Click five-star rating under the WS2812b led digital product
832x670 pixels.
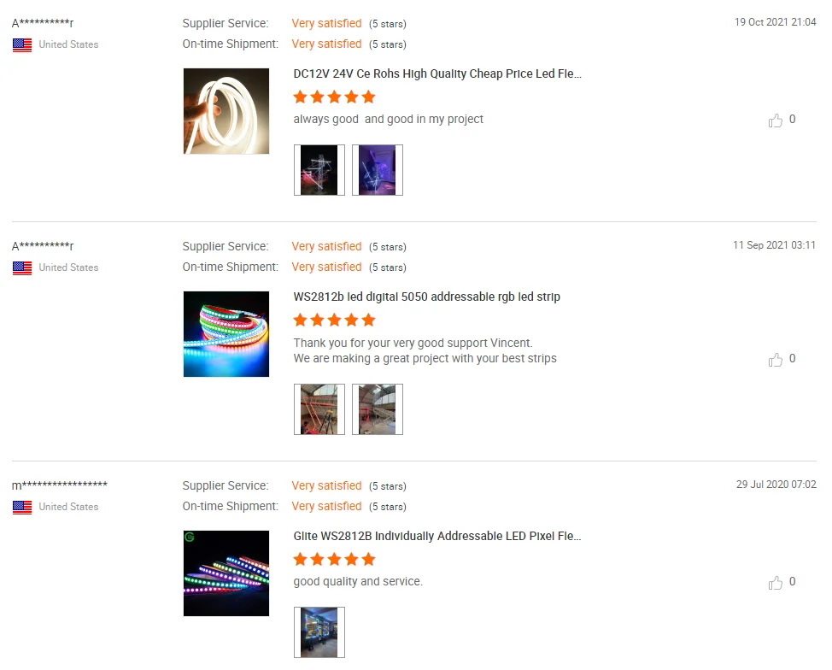point(334,320)
